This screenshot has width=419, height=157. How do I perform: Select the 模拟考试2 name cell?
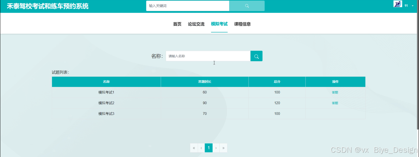tap(106, 103)
